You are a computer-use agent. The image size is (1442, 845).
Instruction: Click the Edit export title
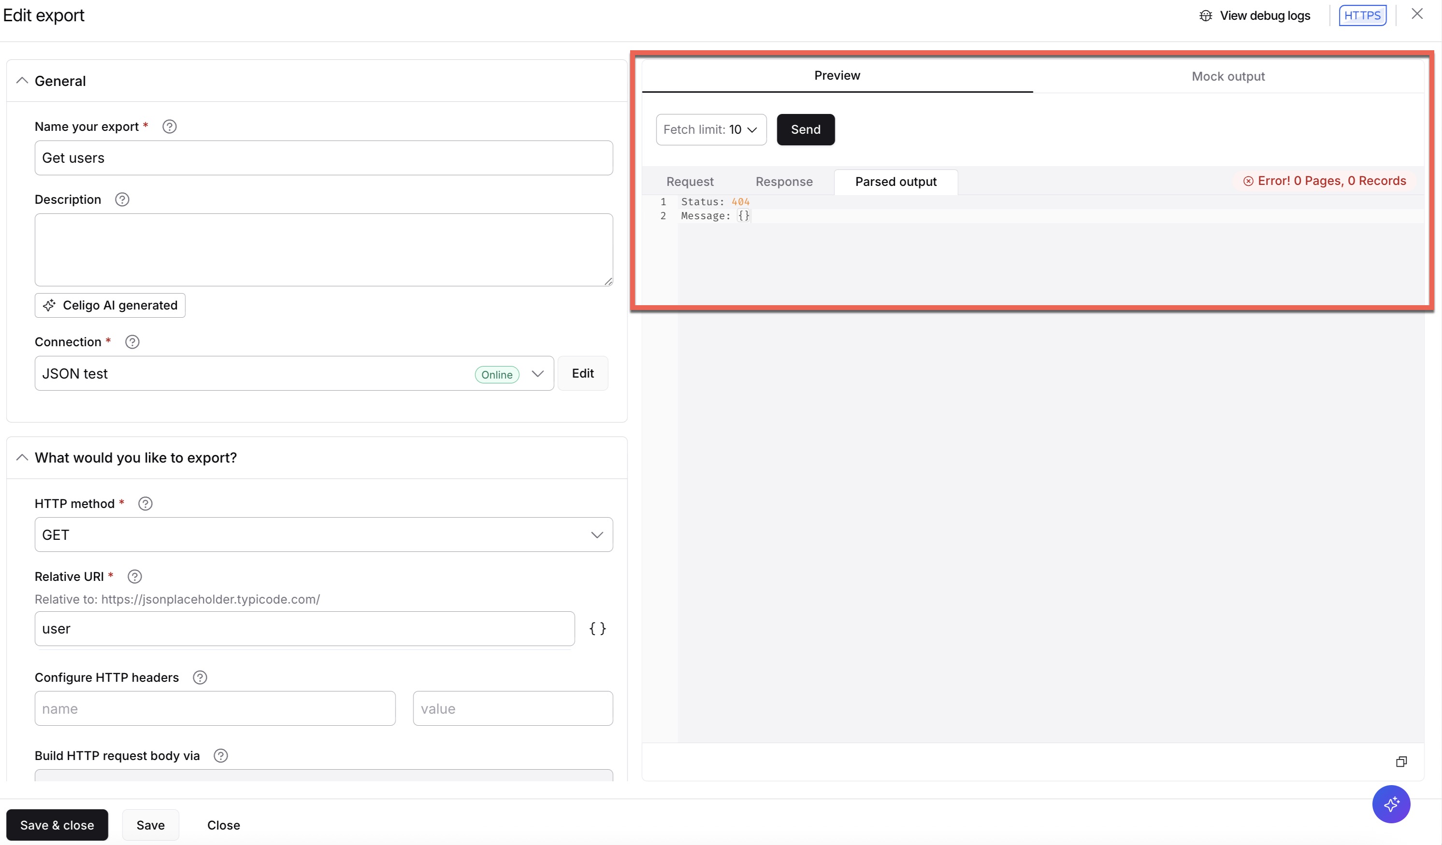[x=43, y=15]
